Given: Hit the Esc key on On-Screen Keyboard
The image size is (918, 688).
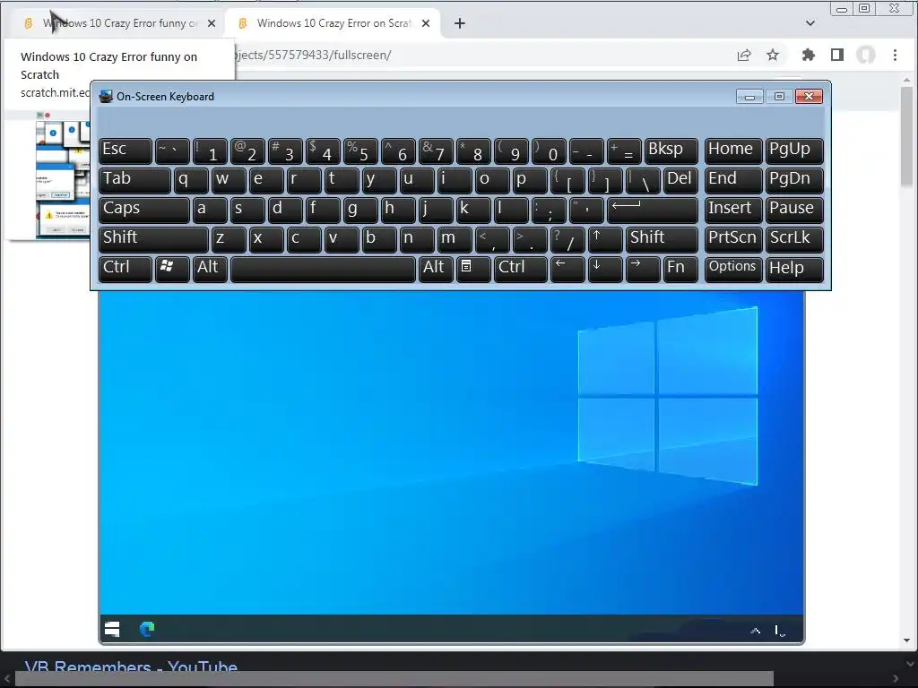Looking at the screenshot, I should [x=126, y=150].
